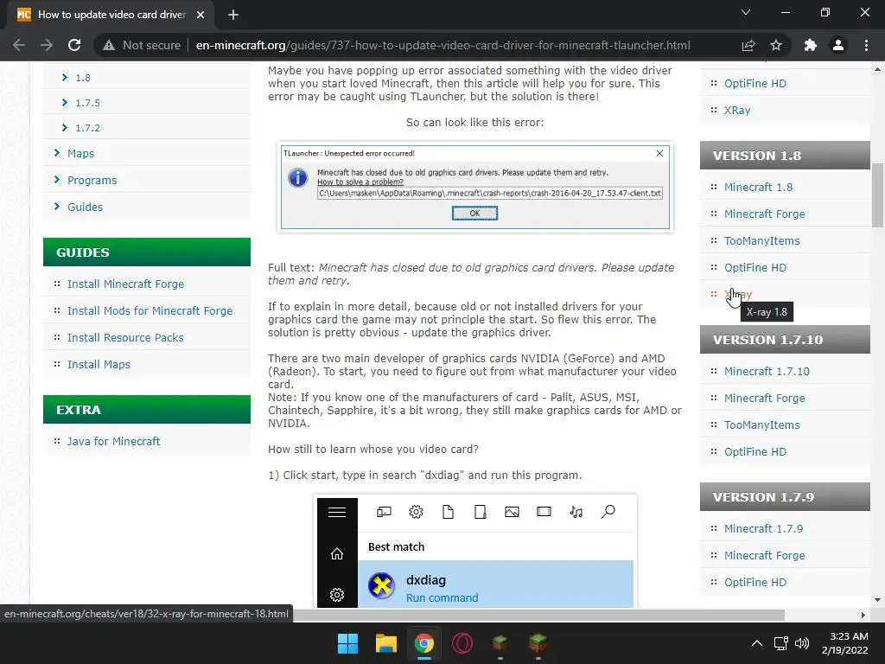Go forward with the browser forward arrow
Viewport: 885px width, 664px height.
coord(47,45)
